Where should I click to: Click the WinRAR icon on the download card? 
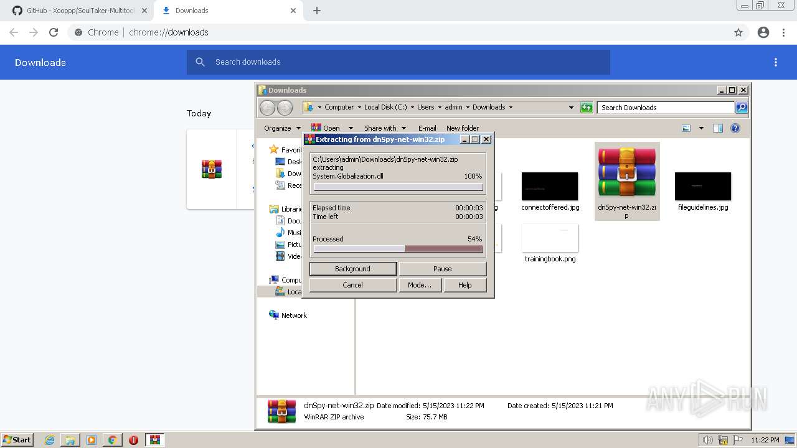[212, 169]
